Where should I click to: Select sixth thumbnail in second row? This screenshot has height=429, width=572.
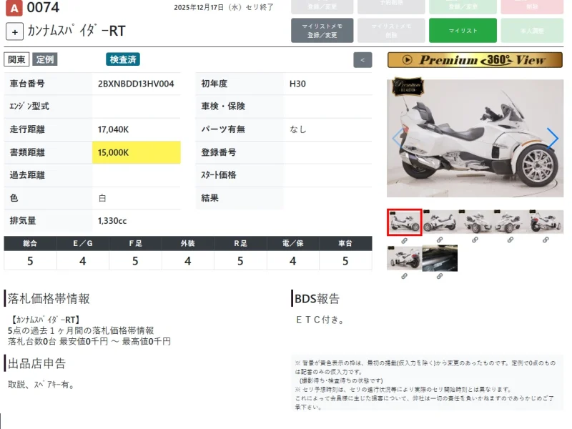404,258
